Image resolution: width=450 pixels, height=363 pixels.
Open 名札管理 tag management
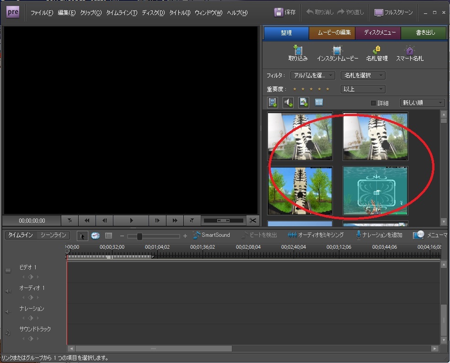click(x=376, y=50)
